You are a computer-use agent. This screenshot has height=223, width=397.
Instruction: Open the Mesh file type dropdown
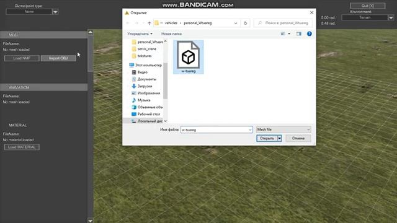coord(283,129)
